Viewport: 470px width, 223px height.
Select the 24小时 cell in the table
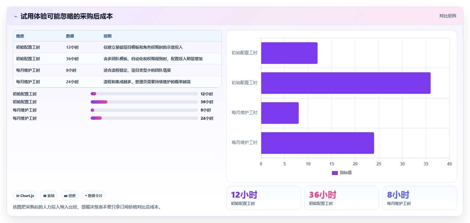pos(72,82)
